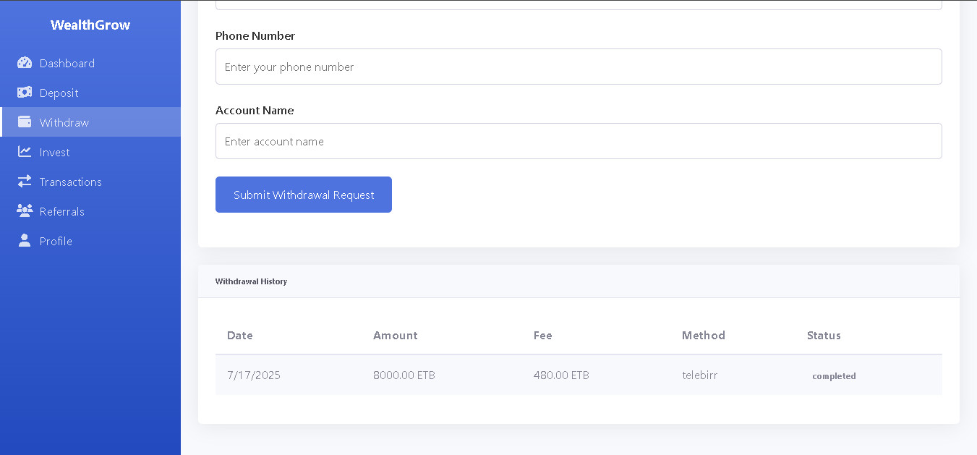
Task: Click the Withdraw wallet icon
Action: [x=25, y=122]
